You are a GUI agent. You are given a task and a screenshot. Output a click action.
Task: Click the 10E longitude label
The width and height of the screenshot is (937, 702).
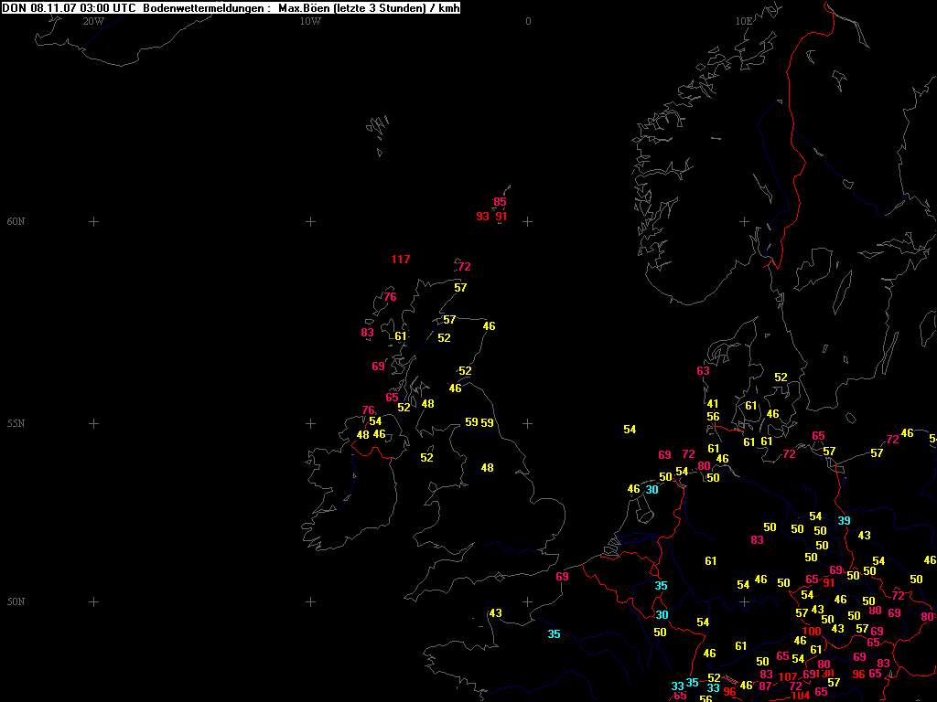pyautogui.click(x=744, y=21)
